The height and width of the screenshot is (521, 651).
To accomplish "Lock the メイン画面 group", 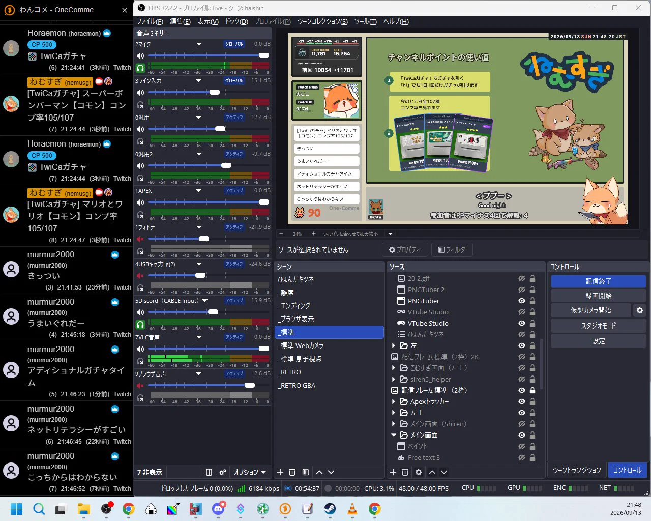I will click(x=532, y=435).
